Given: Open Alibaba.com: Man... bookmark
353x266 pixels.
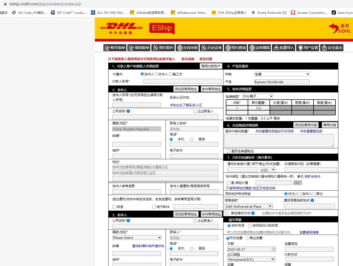Looking at the screenshot, I should pyautogui.click(x=189, y=13).
